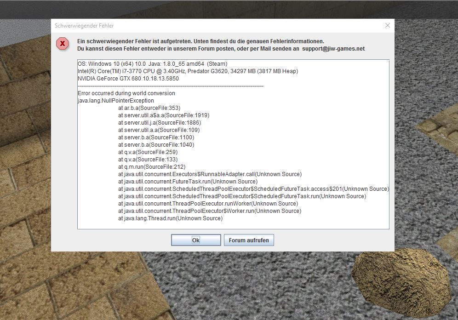Viewport: 458px width, 320px height.
Task: Click the red error X icon
Action: (62, 44)
